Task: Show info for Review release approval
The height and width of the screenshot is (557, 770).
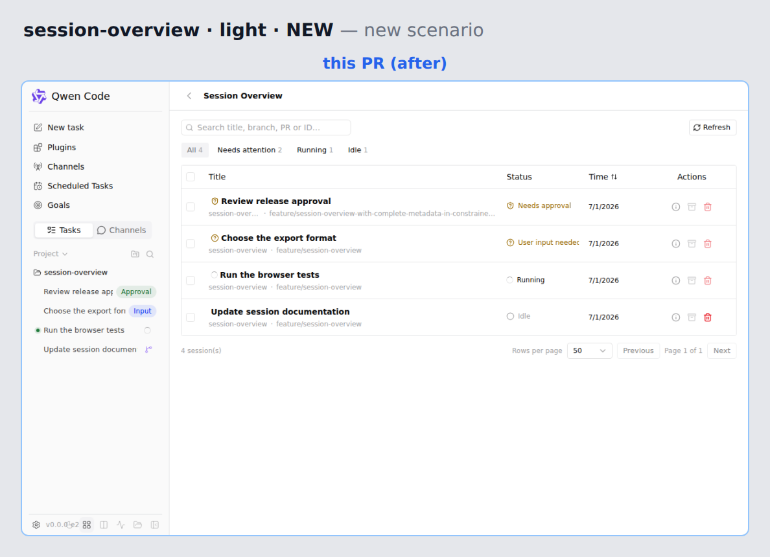Action: point(676,207)
